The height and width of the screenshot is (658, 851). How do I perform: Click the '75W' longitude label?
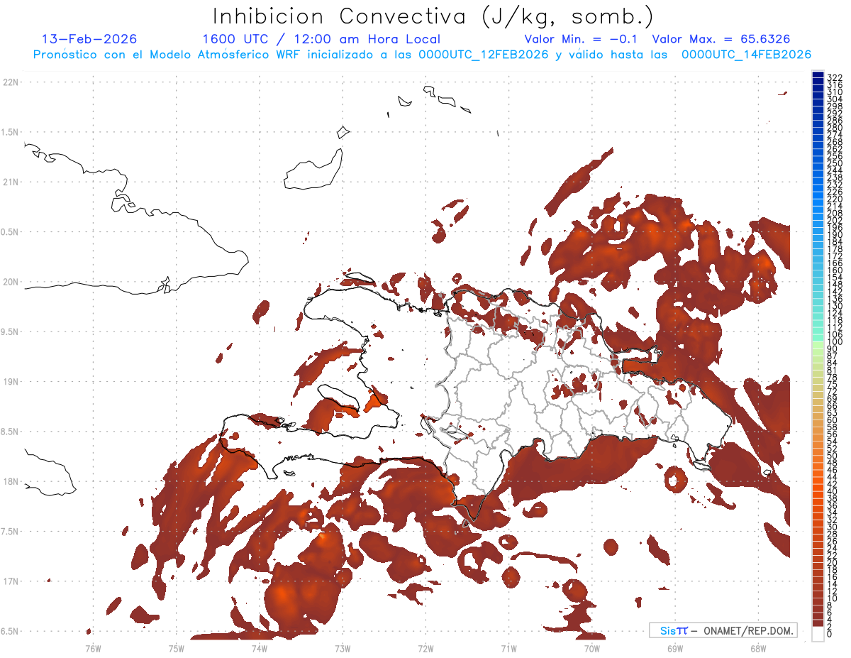pos(177,648)
